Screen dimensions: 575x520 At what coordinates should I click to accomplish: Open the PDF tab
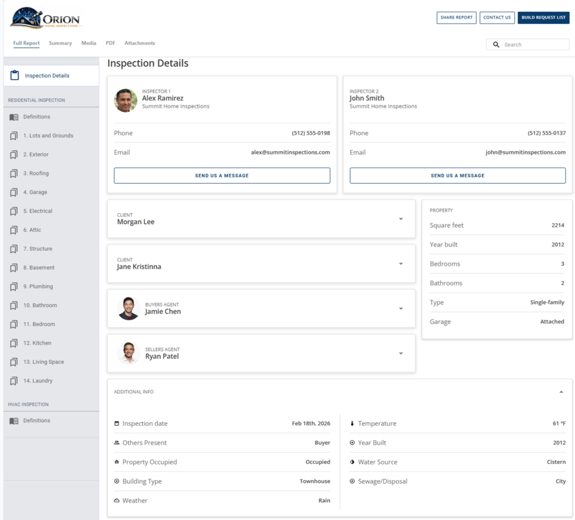click(110, 43)
